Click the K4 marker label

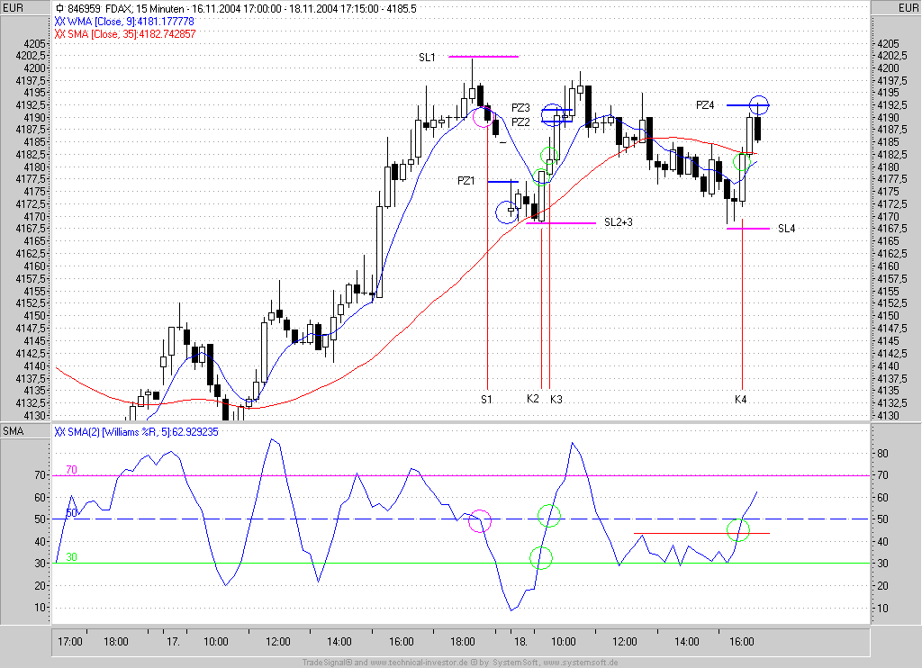740,400
